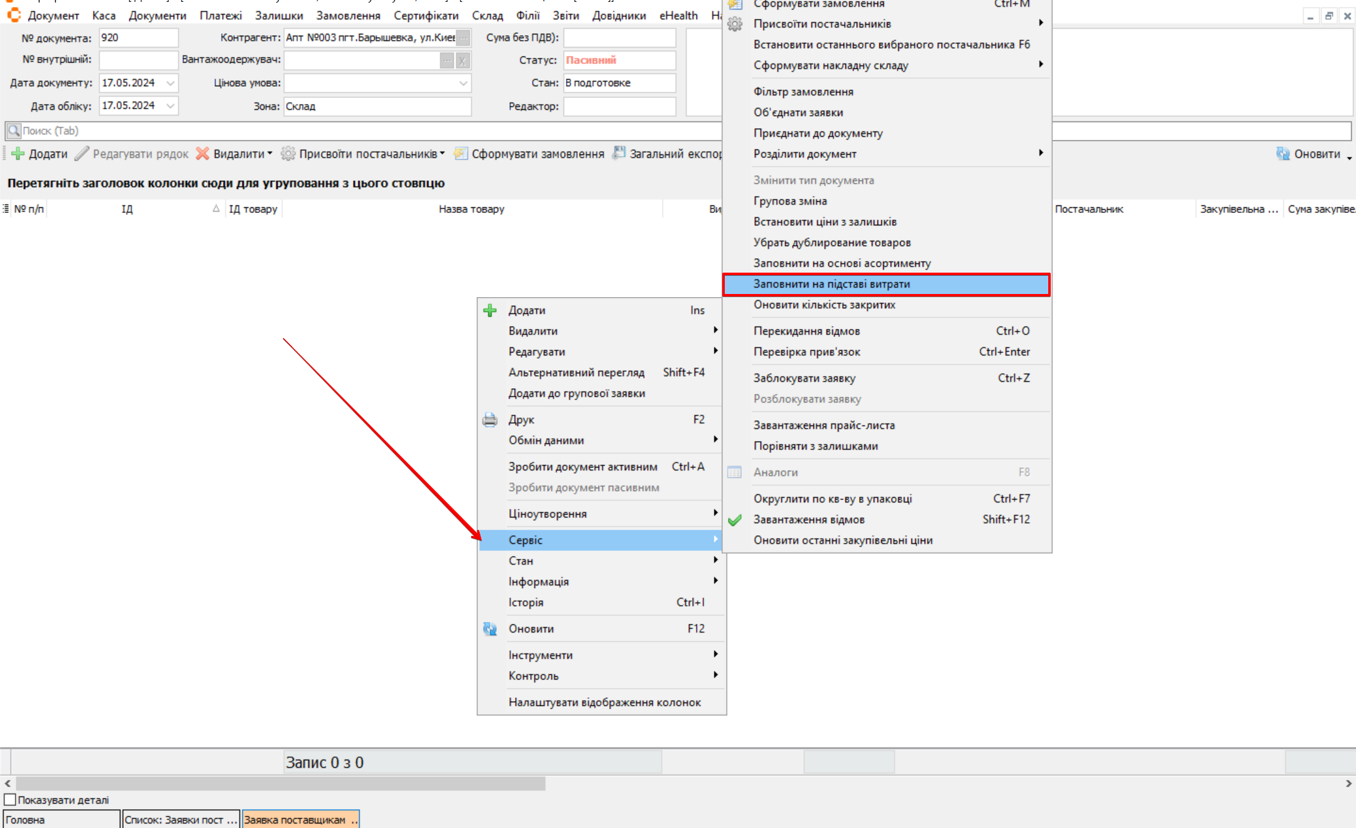Click the search magnifier icon
The image size is (1356, 828).
pyautogui.click(x=13, y=131)
